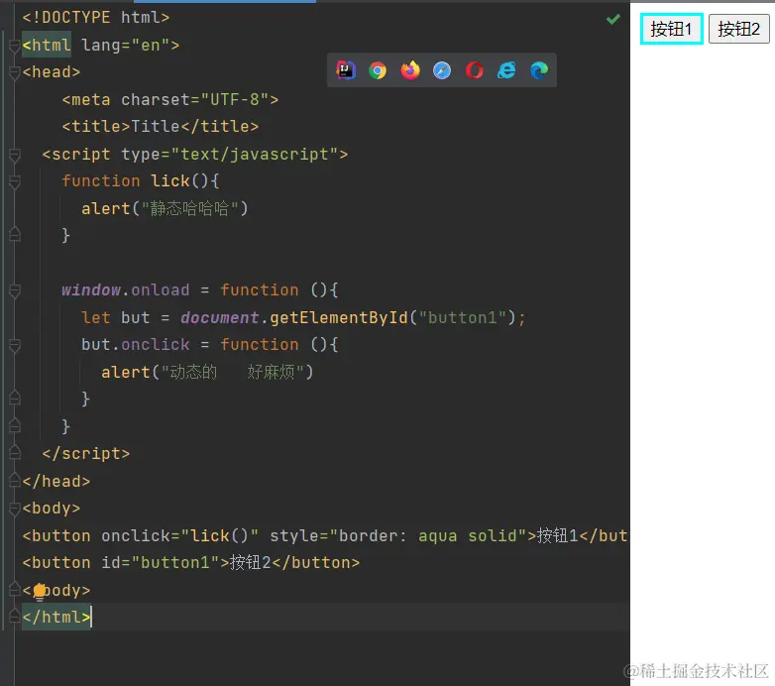This screenshot has width=775, height=686.
Task: Open page in Microsoft Edge
Action: tap(539, 70)
